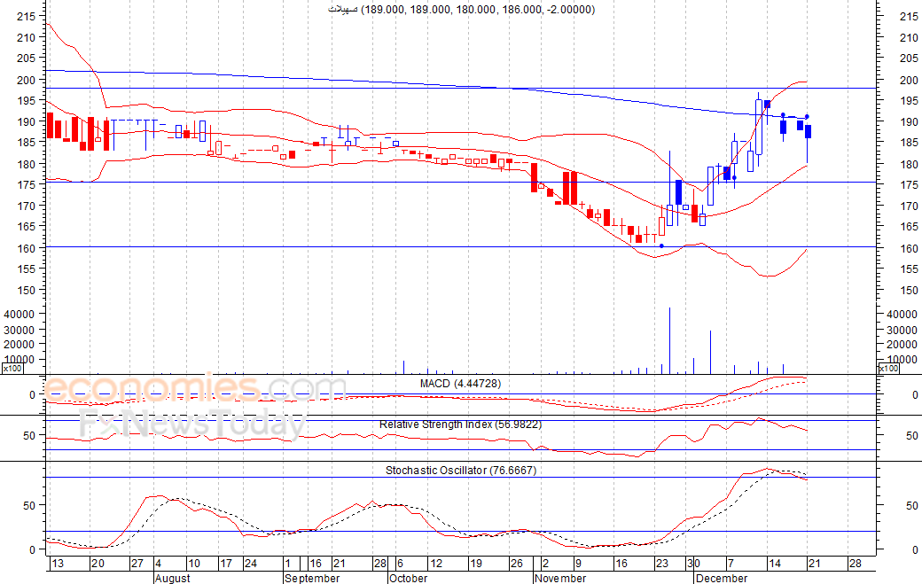Select the December month label
Screen dimensions: 922x584
pyautogui.click(x=722, y=578)
